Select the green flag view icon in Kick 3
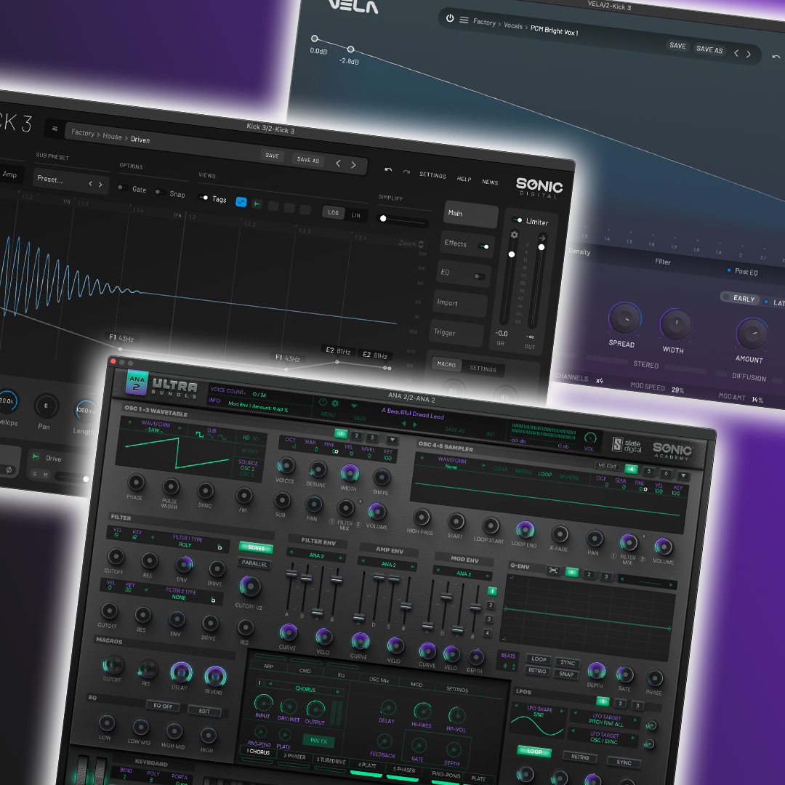Image resolution: width=785 pixels, height=785 pixels. [257, 204]
